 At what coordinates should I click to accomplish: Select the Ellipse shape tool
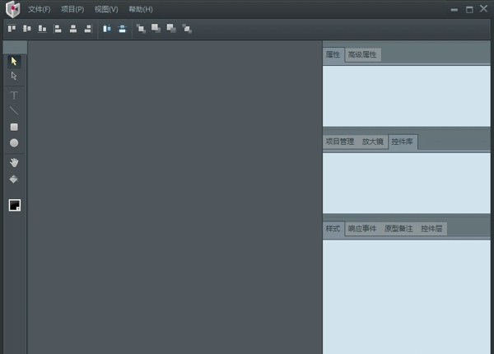pyautogui.click(x=14, y=143)
